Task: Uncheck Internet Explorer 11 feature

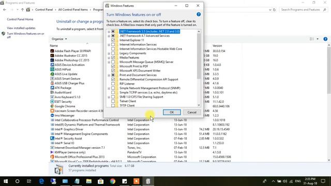Action: pos(113,40)
